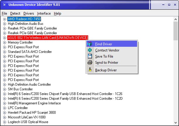
Task: Choose Save To File menu entry
Action: click(112, 56)
